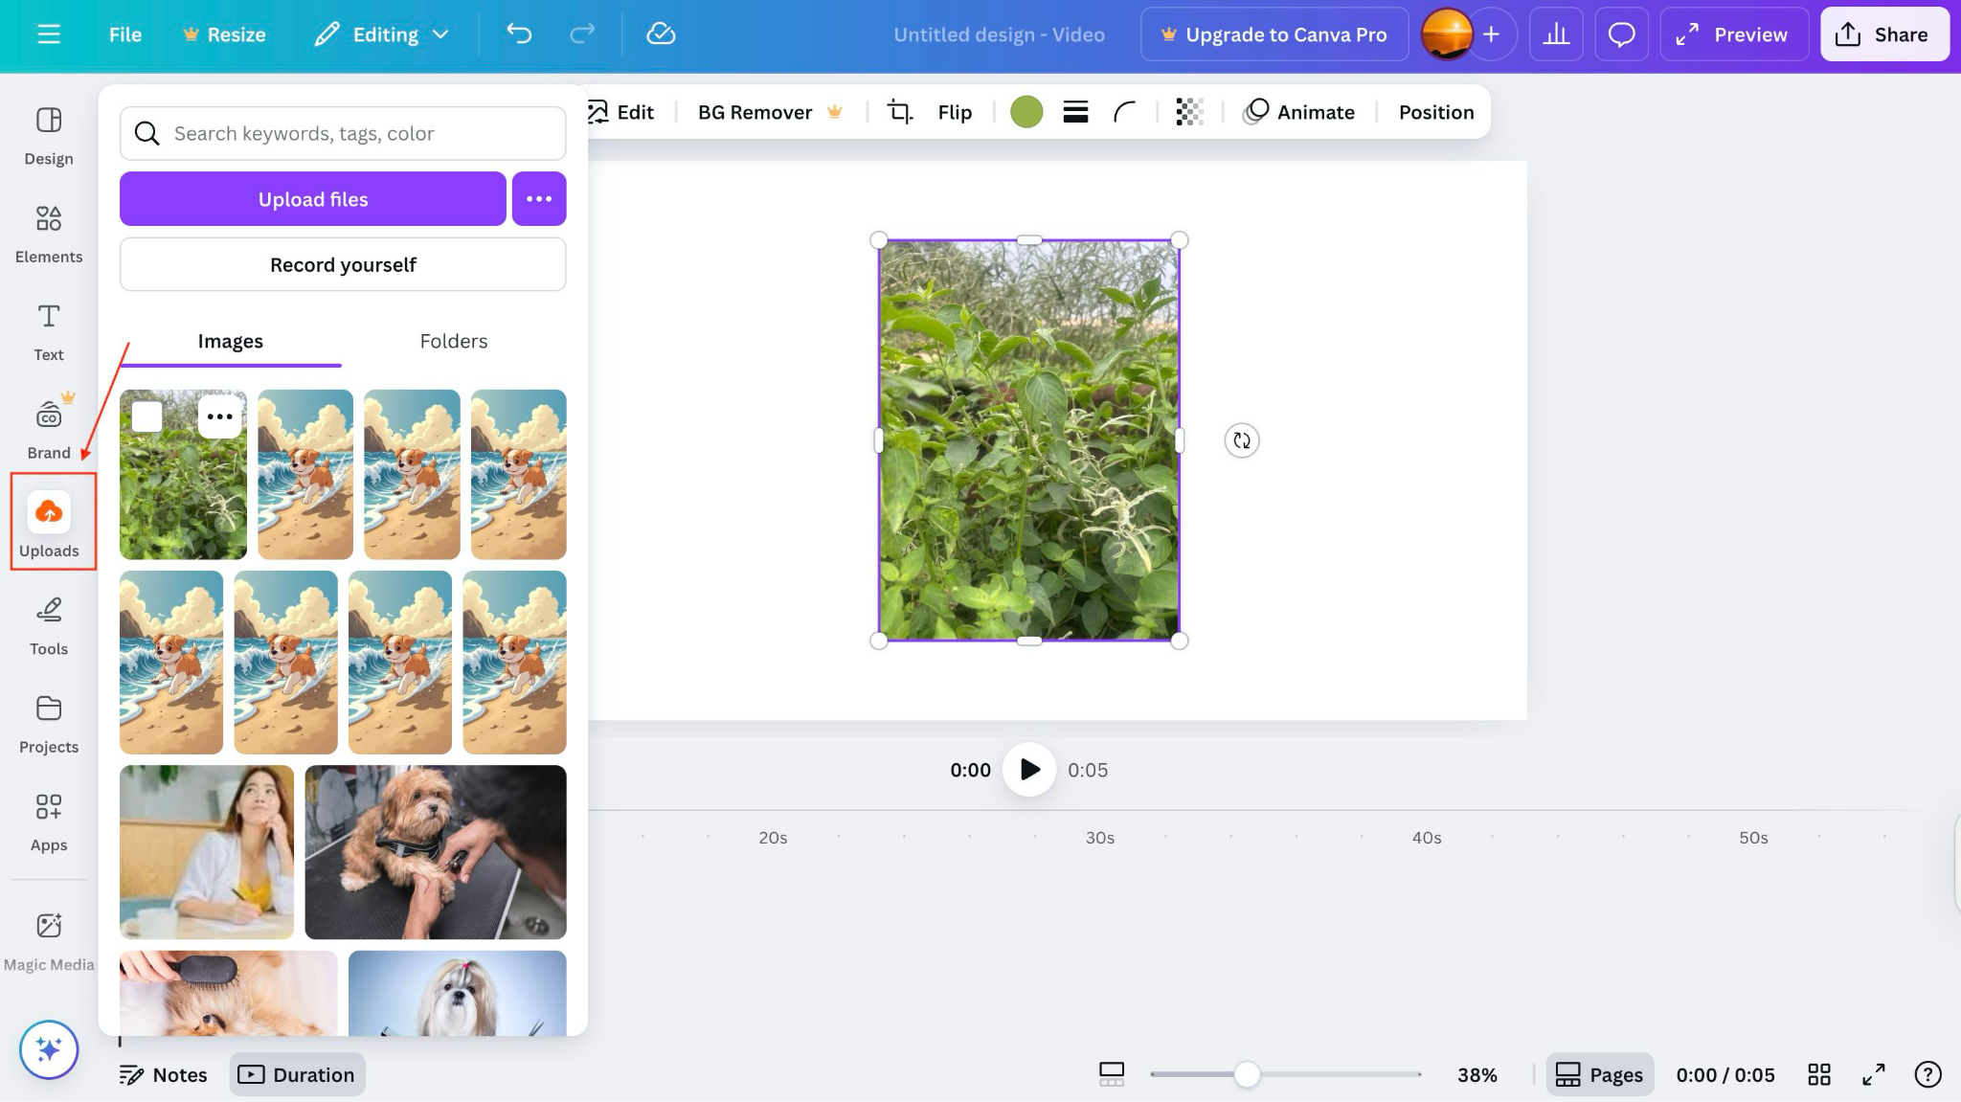1961x1102 pixels.
Task: Open the transparency checkerboard icon
Action: (1189, 112)
